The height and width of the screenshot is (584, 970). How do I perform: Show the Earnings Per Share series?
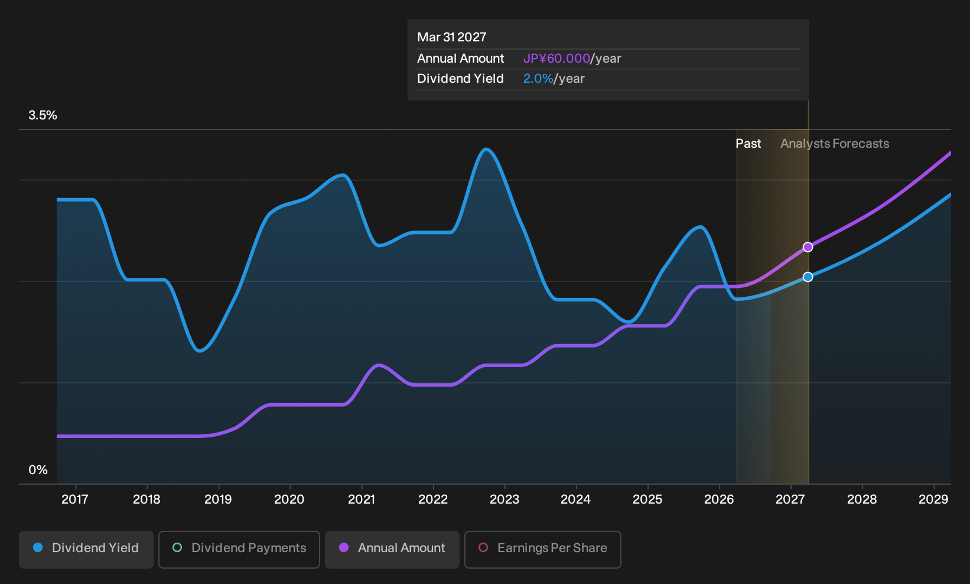543,549
